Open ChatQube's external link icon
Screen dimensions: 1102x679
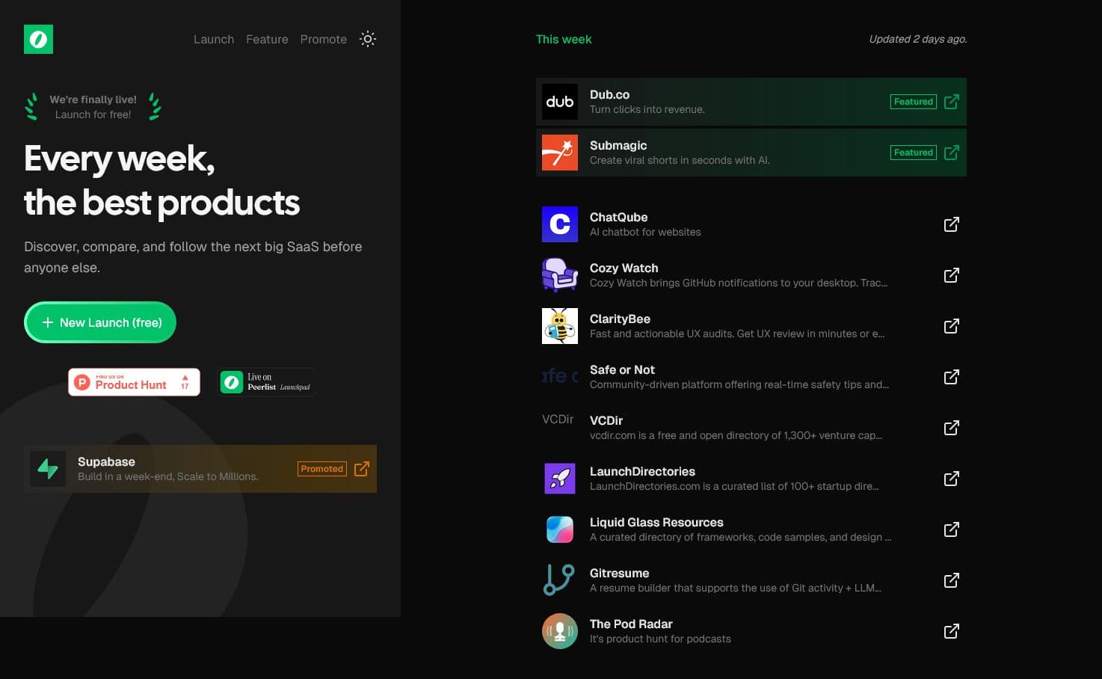click(950, 224)
